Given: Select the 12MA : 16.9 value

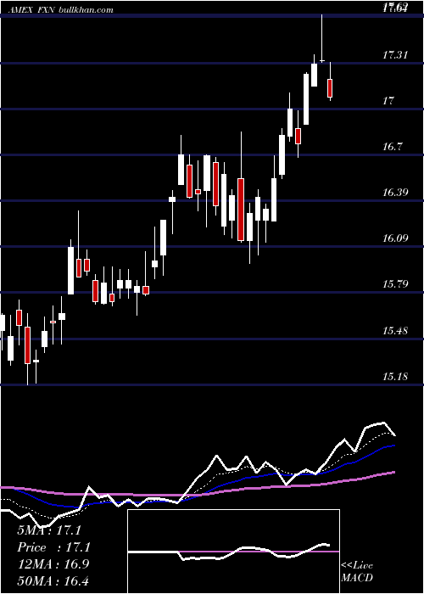Looking at the screenshot, I should point(53,564).
